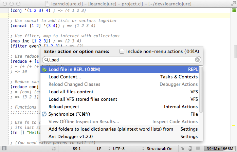
Task: Click the blue Synchronize arrows icon
Action: click(44, 114)
